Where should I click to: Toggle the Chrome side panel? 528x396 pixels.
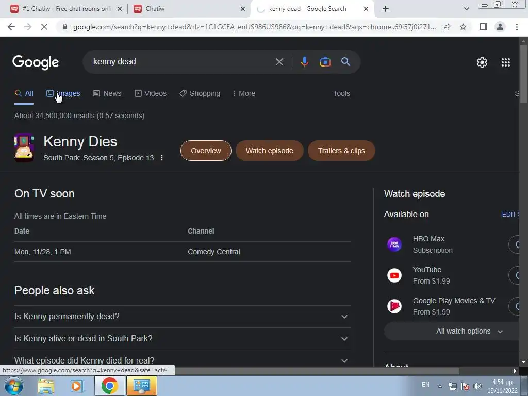pyautogui.click(x=483, y=27)
